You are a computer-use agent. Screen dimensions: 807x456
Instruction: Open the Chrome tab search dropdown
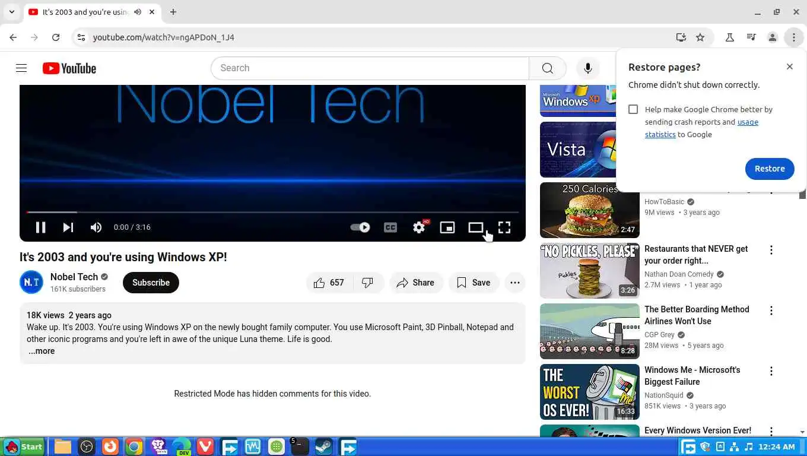point(11,12)
